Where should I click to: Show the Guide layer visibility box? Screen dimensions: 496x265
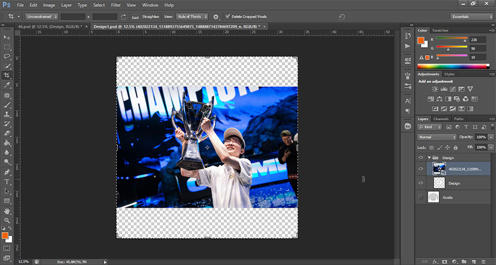[x=421, y=197]
